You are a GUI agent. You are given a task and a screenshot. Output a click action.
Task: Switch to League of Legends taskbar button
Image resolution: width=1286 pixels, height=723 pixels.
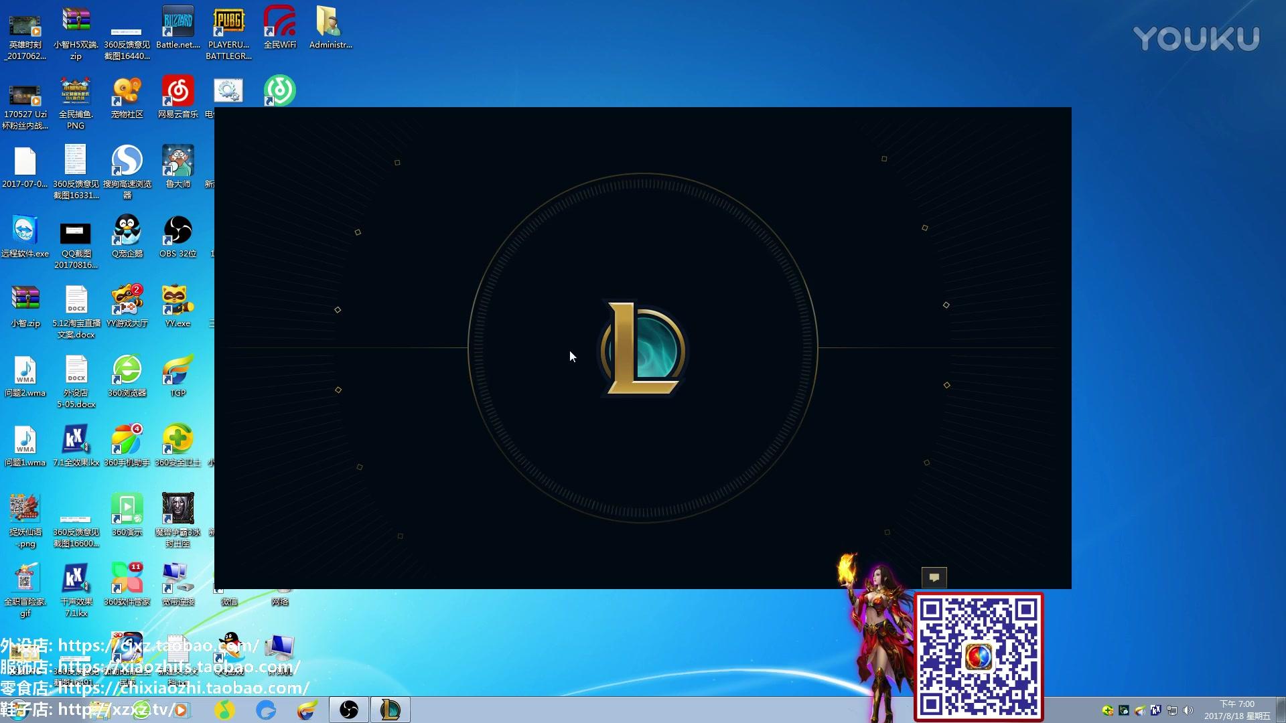coord(390,710)
